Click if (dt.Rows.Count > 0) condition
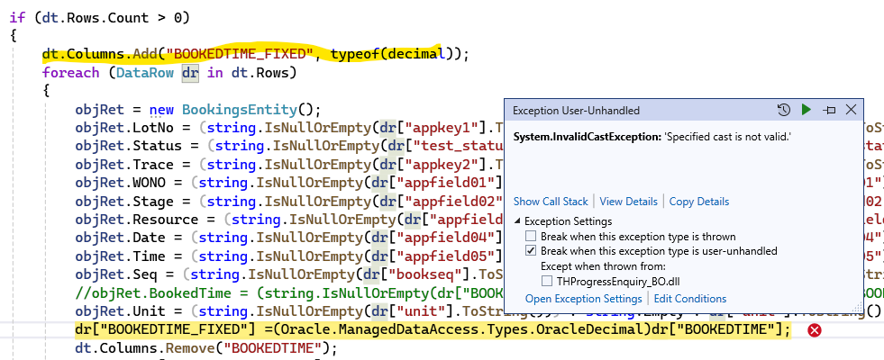Viewport: 884px width, 360px height. point(99,17)
